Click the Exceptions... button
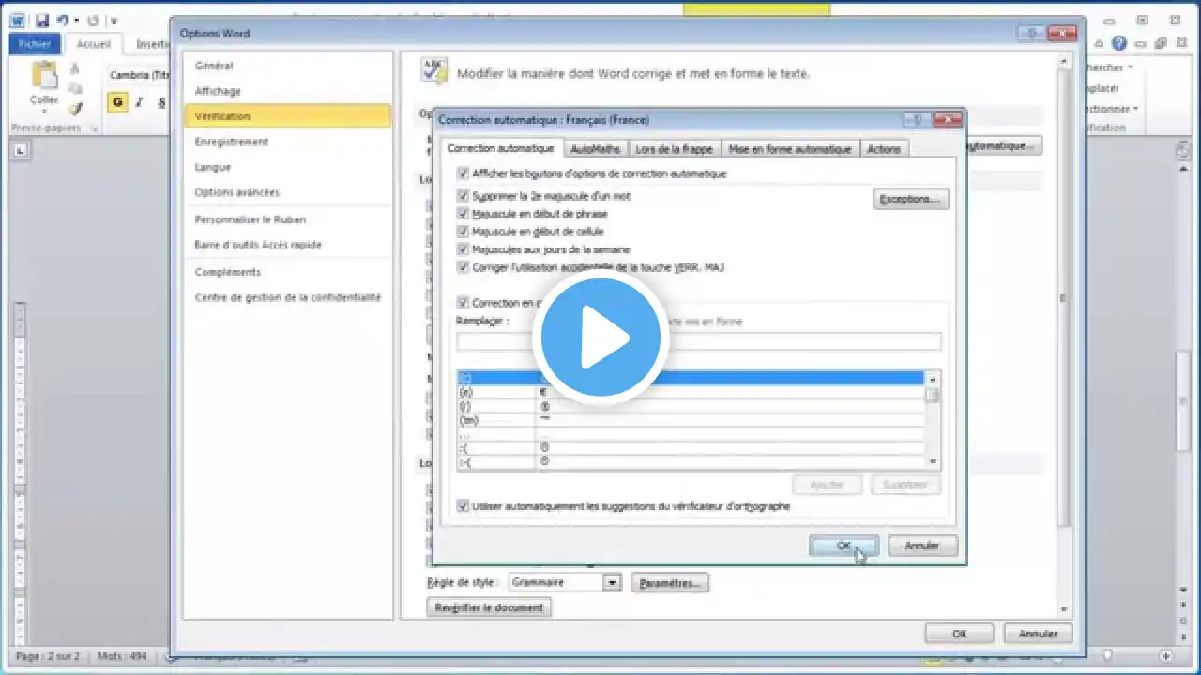This screenshot has width=1201, height=675. click(910, 199)
